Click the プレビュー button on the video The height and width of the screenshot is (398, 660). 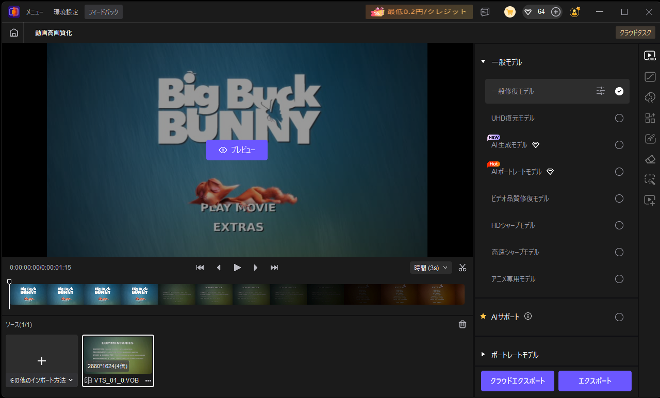pyautogui.click(x=237, y=150)
